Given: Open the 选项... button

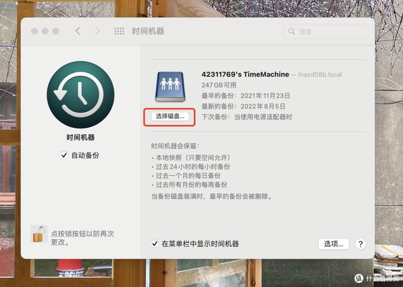Looking at the screenshot, I should coord(334,244).
